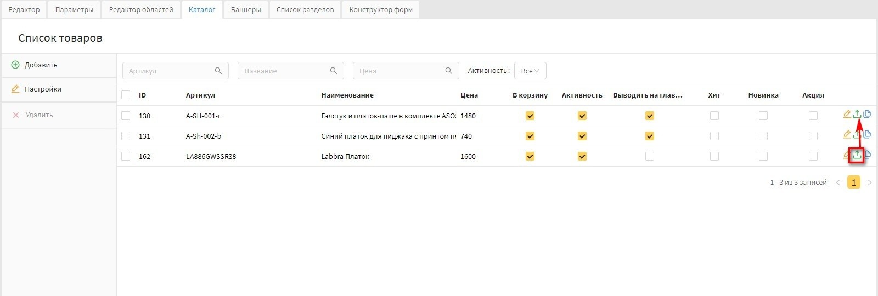This screenshot has width=878, height=296.
Task: Click copy icon for product 130 row
Action: pos(867,114)
